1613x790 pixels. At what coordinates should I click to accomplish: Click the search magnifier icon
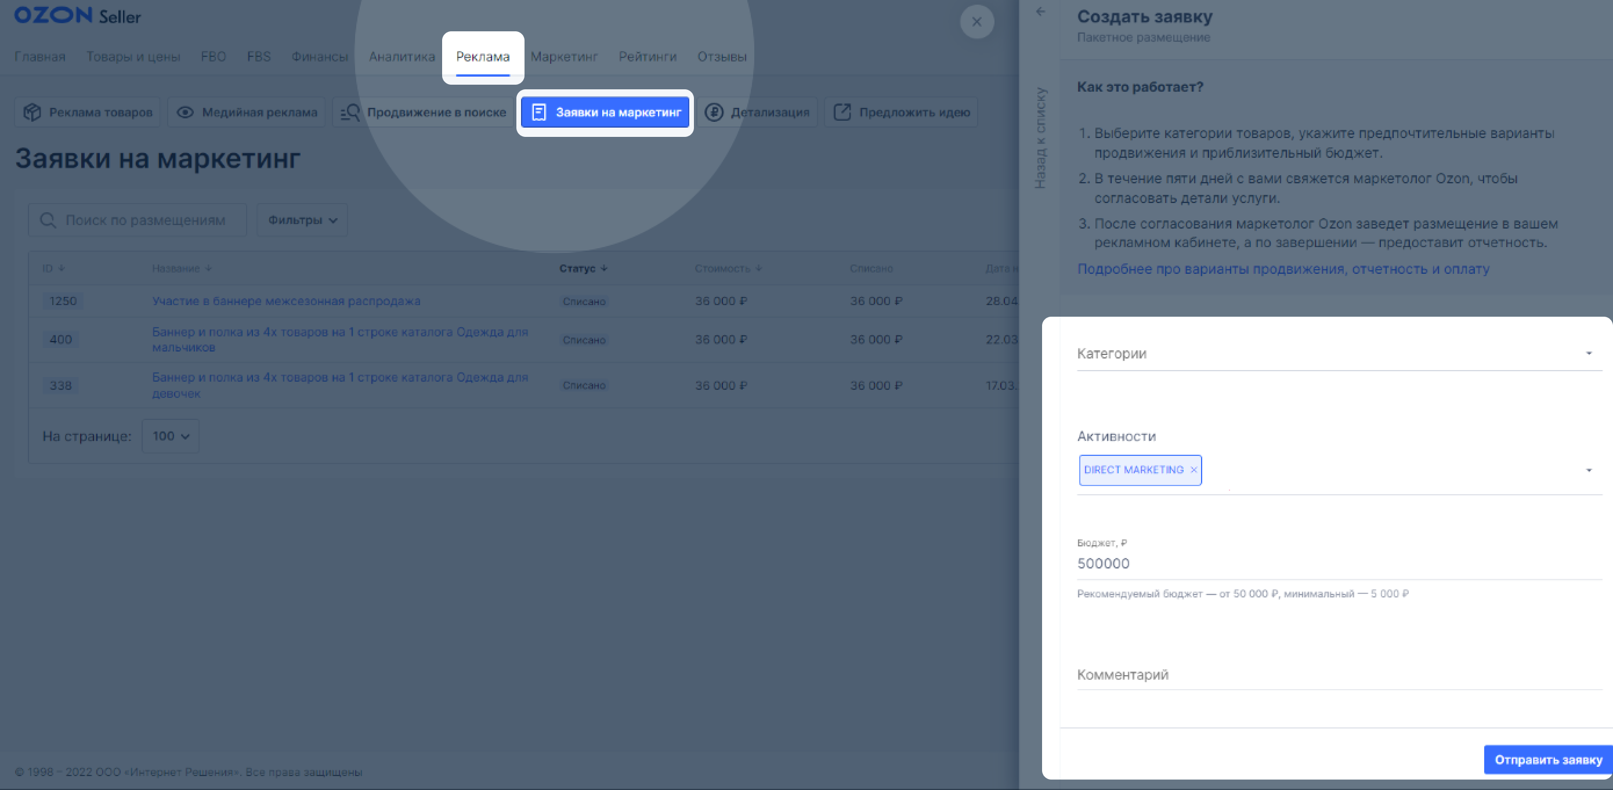(x=48, y=220)
